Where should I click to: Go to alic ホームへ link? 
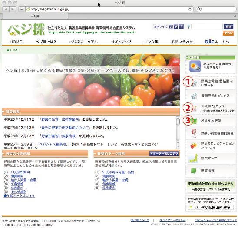217,41
